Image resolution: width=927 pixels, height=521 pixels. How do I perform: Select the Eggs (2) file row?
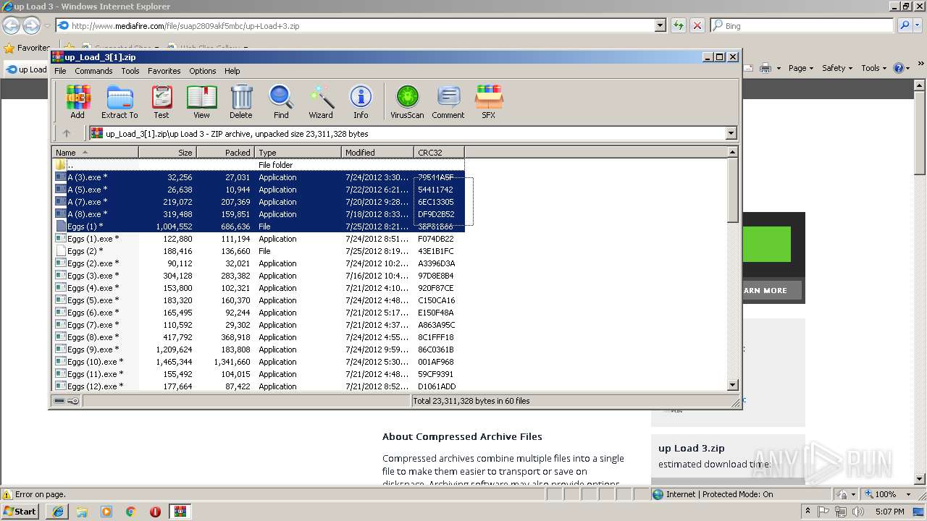point(259,251)
